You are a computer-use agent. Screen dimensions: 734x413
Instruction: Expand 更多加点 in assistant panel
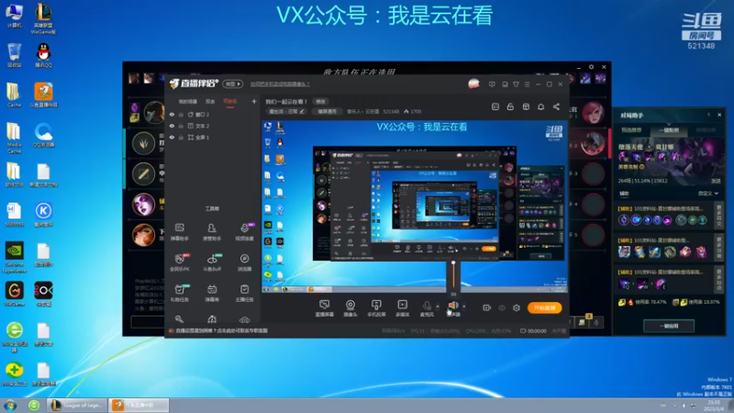[719, 279]
